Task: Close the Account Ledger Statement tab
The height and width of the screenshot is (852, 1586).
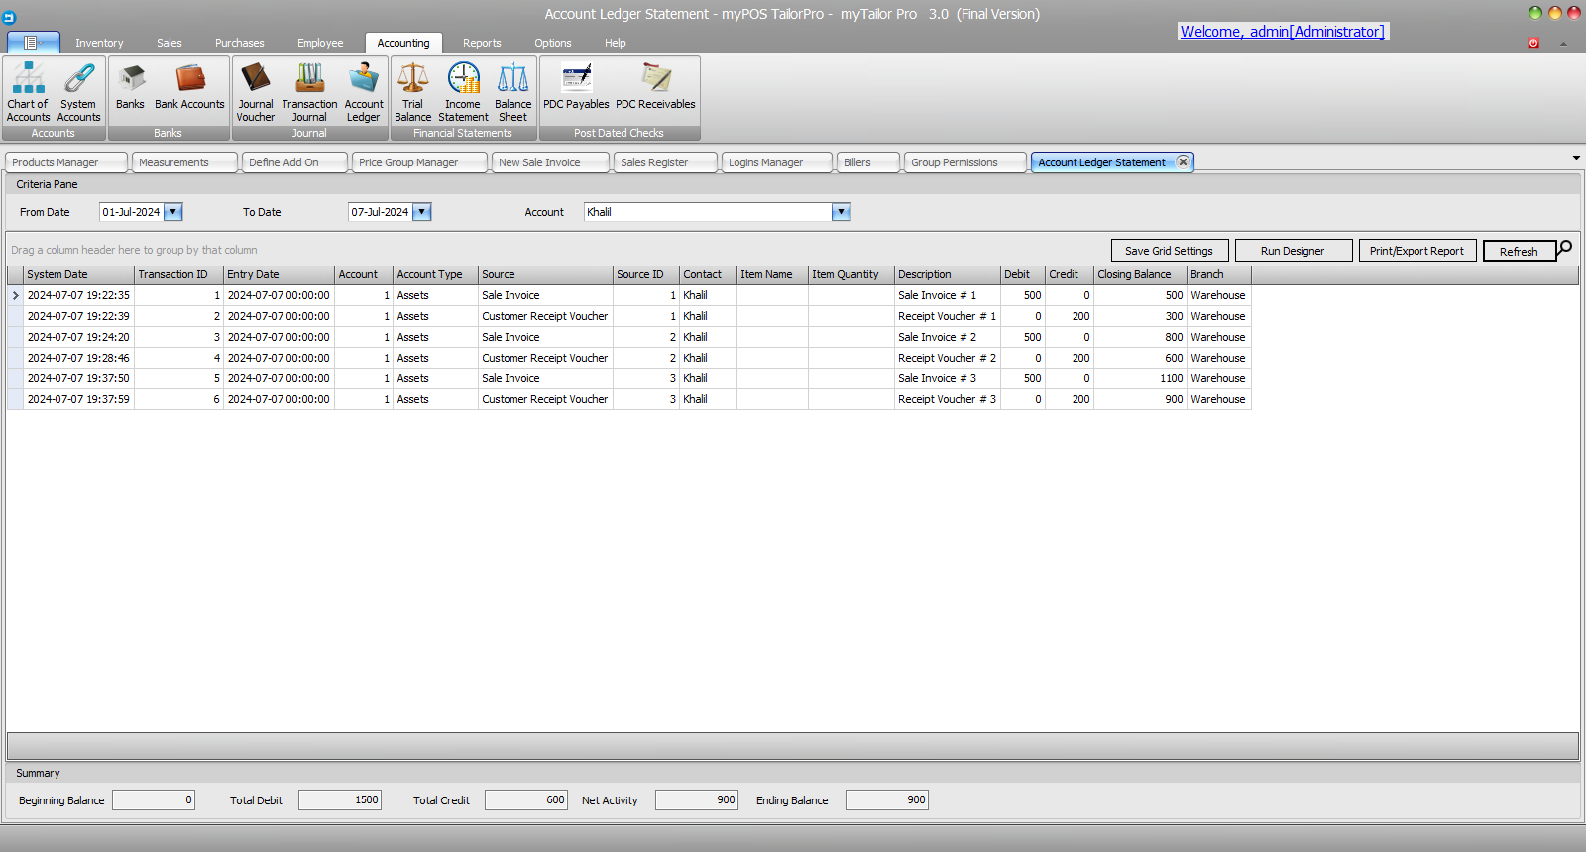Action: pos(1183,162)
